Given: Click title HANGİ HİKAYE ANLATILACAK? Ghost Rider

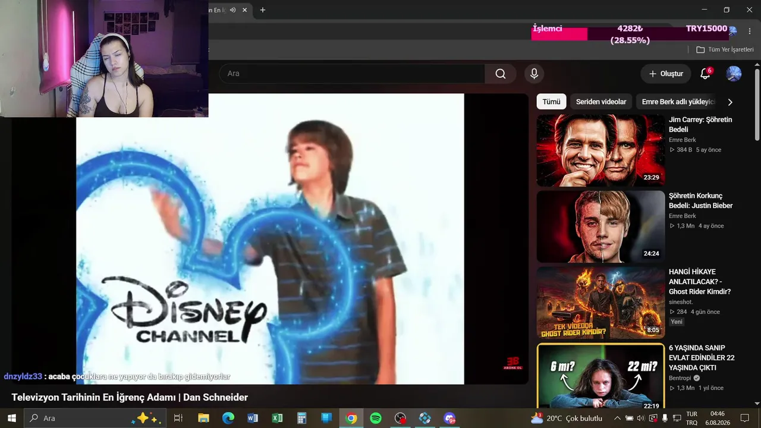Looking at the screenshot, I should [x=700, y=282].
